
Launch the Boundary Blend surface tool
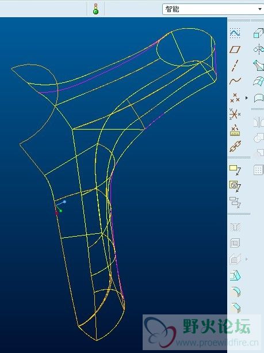coord(259,81)
